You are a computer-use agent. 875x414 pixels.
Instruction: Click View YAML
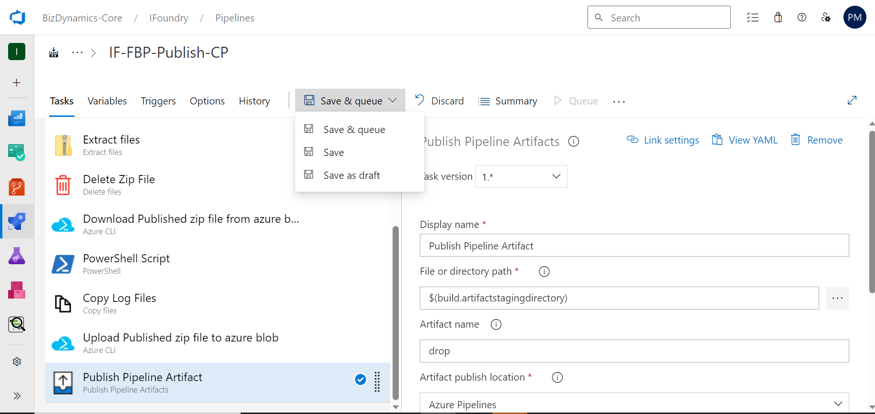coord(745,140)
